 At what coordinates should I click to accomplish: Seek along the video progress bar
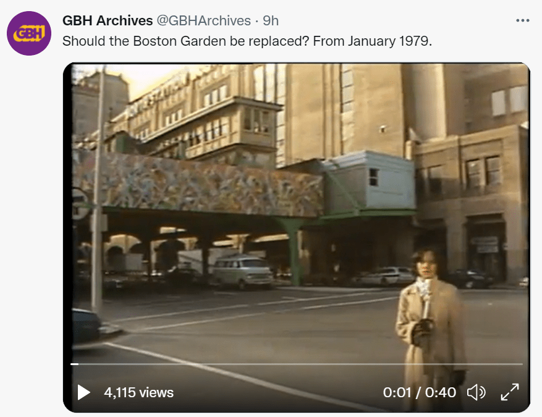click(x=297, y=364)
